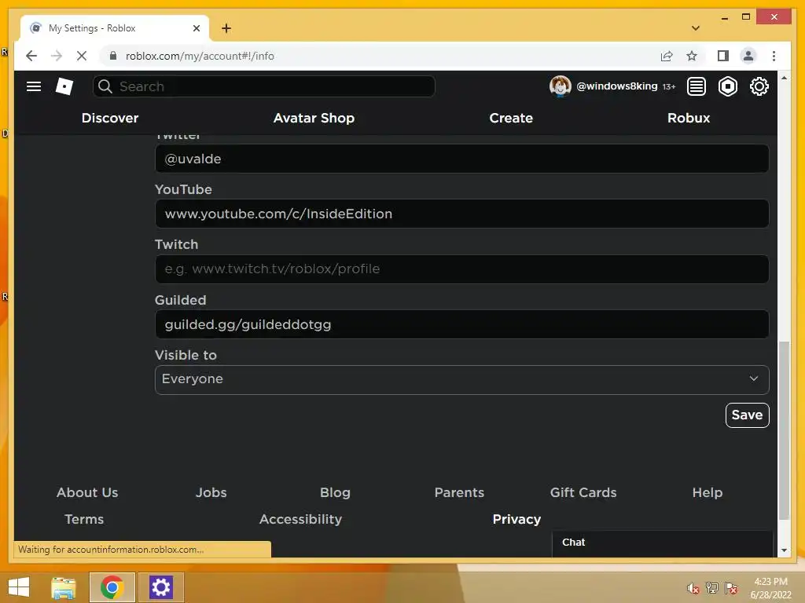Viewport: 805px width, 603px height.
Task: Go to Avatar Shop
Action: [x=314, y=118]
